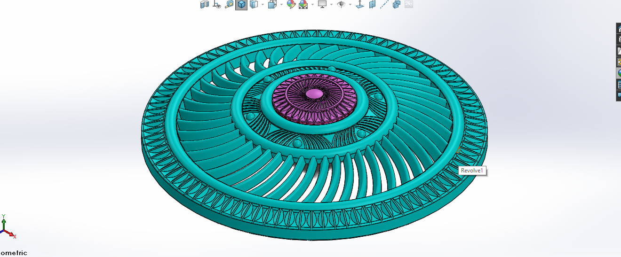The width and height of the screenshot is (621, 257).
Task: Click the plane with upward arrow icon
Action: (x=359, y=4)
